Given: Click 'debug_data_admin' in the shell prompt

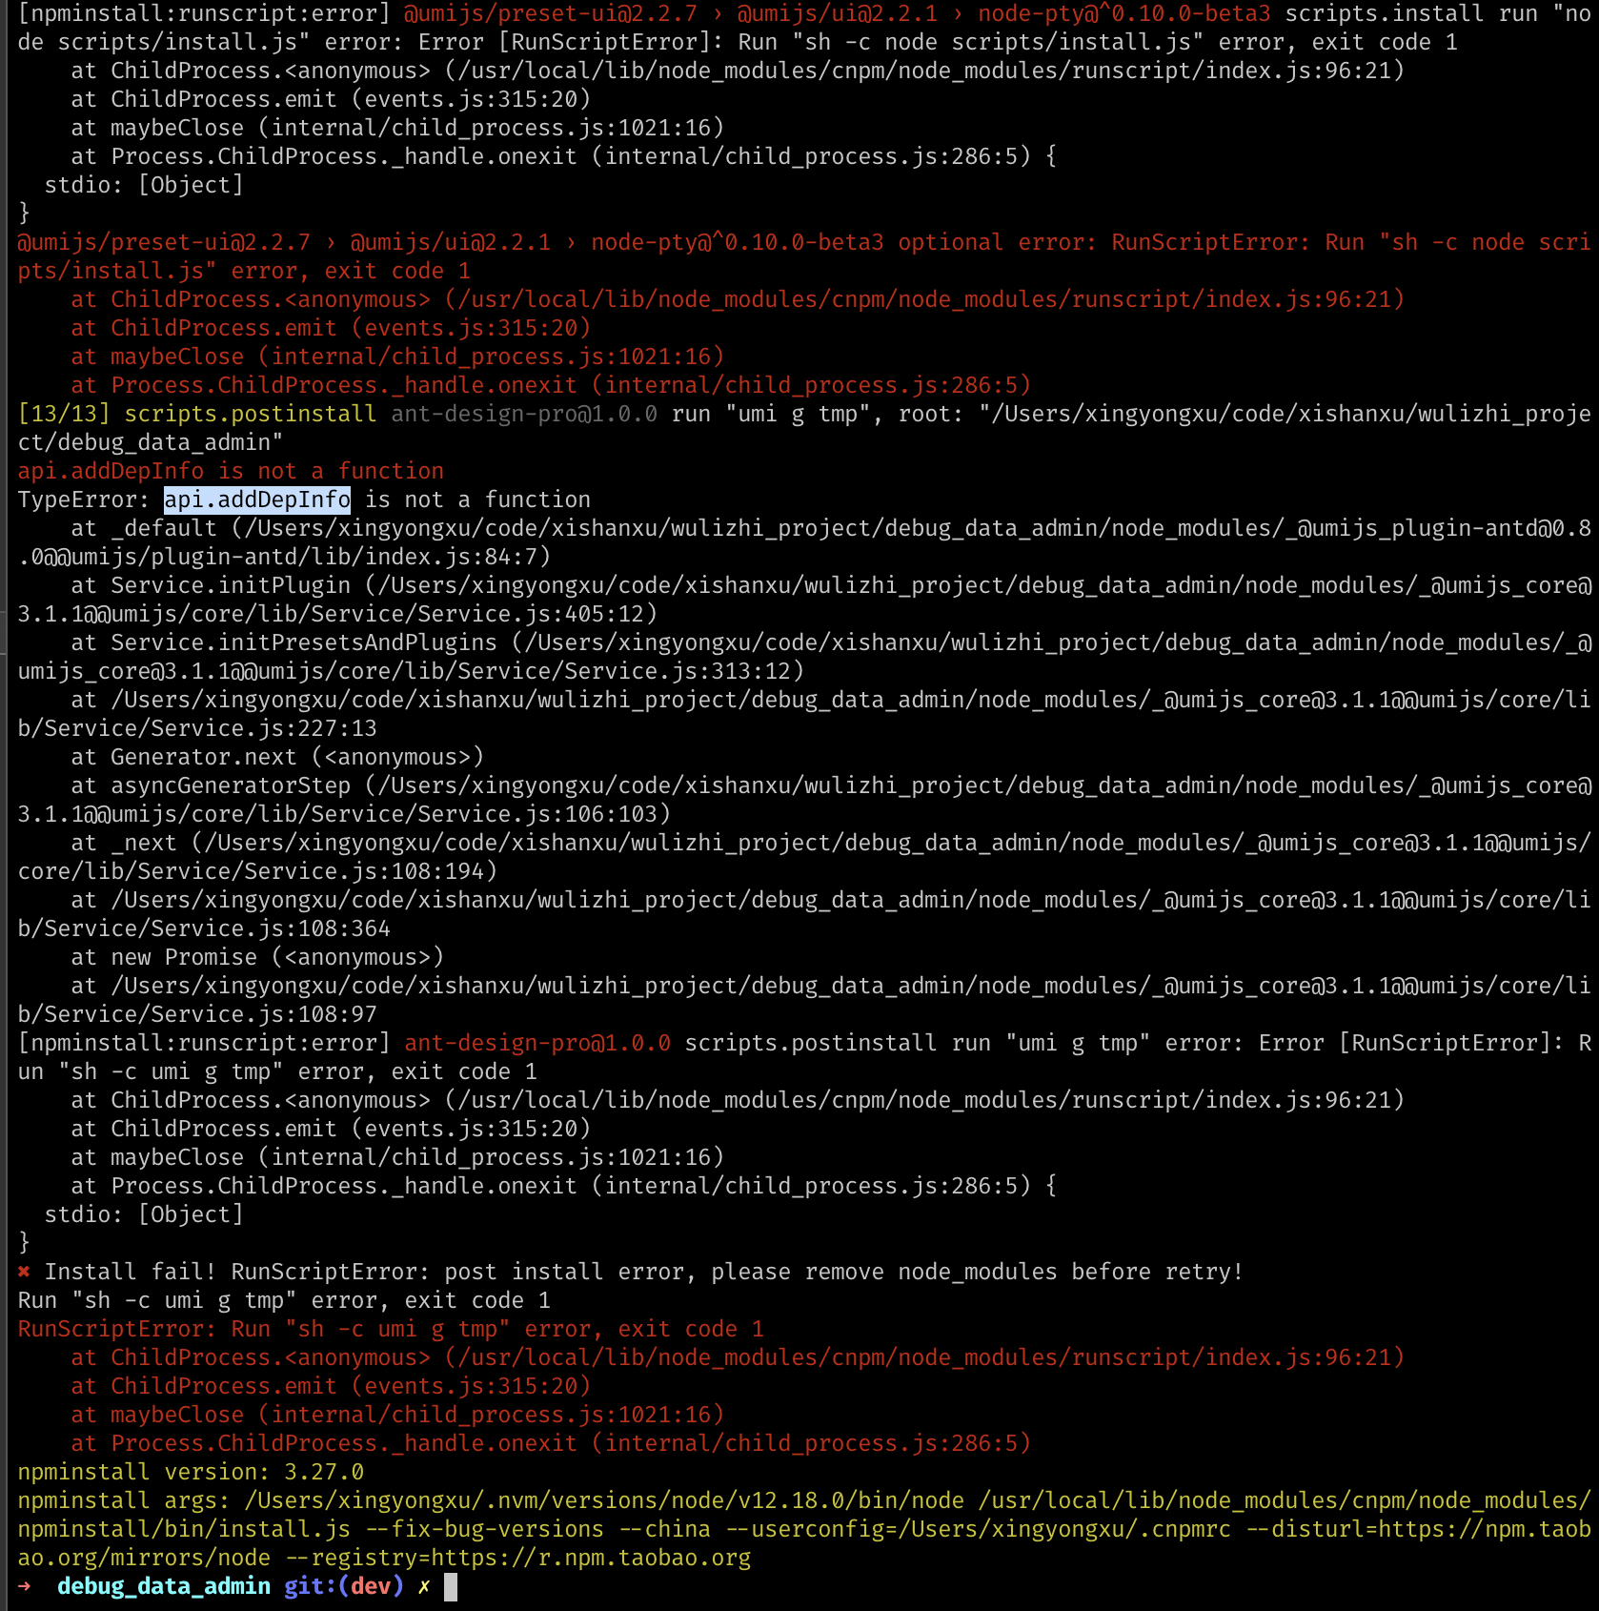Looking at the screenshot, I should click(164, 1586).
